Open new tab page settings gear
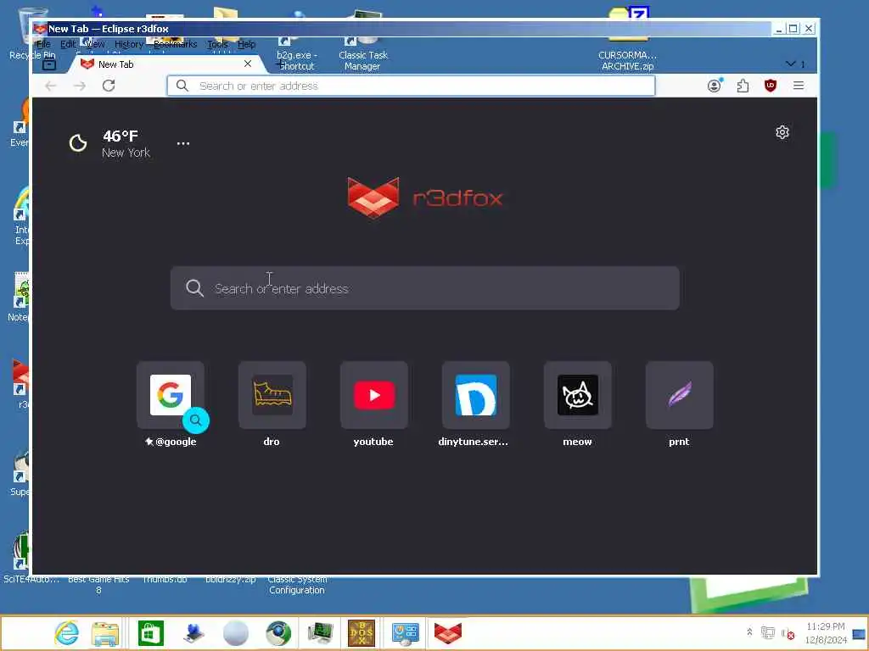Viewport: 869px width, 651px height. click(782, 132)
